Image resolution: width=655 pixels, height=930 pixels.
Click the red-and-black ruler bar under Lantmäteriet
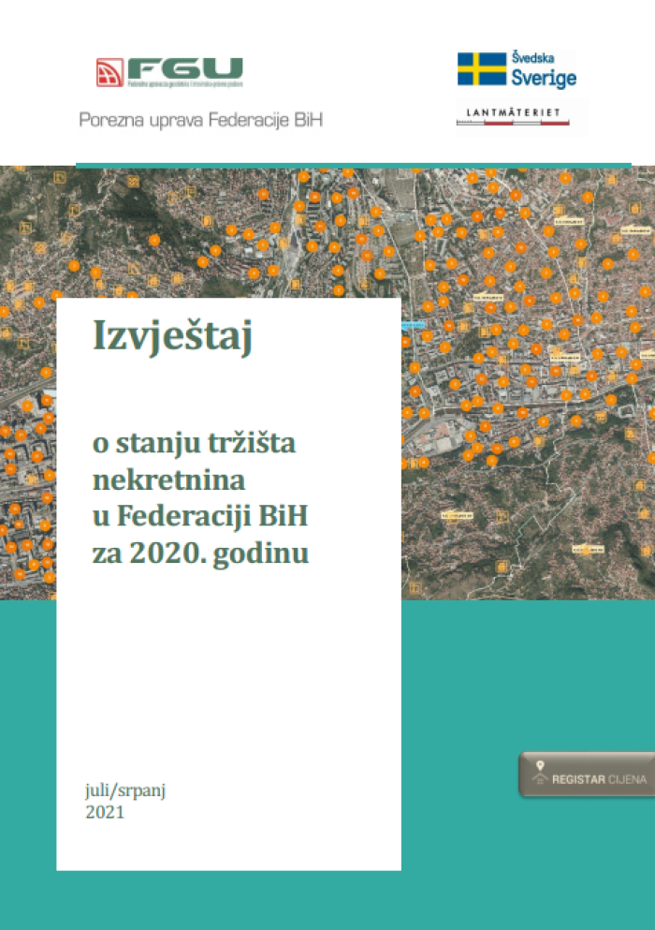click(x=513, y=123)
